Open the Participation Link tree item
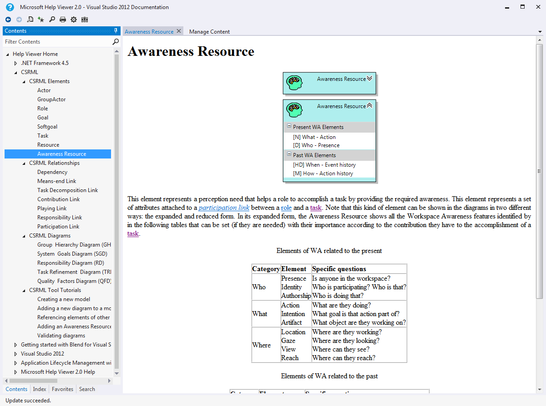 [58, 227]
